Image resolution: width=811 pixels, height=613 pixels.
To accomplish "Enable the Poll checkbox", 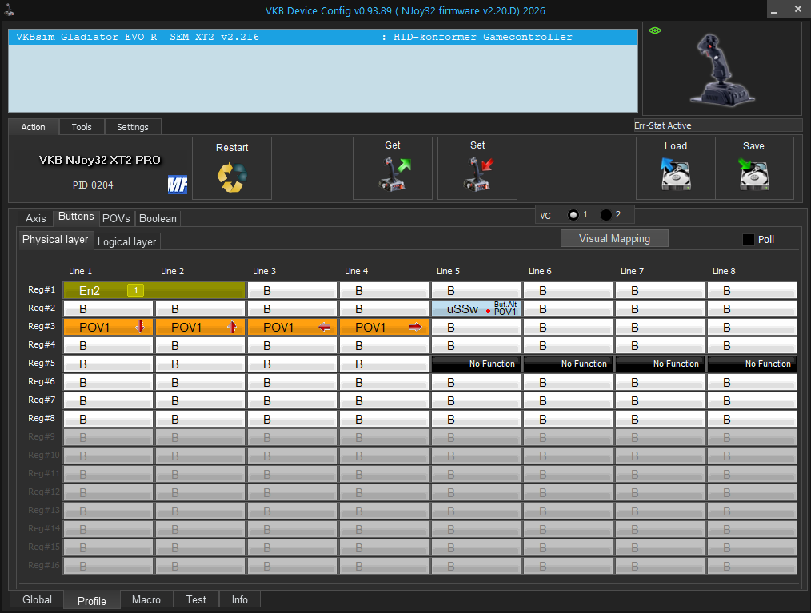I will pyautogui.click(x=748, y=239).
